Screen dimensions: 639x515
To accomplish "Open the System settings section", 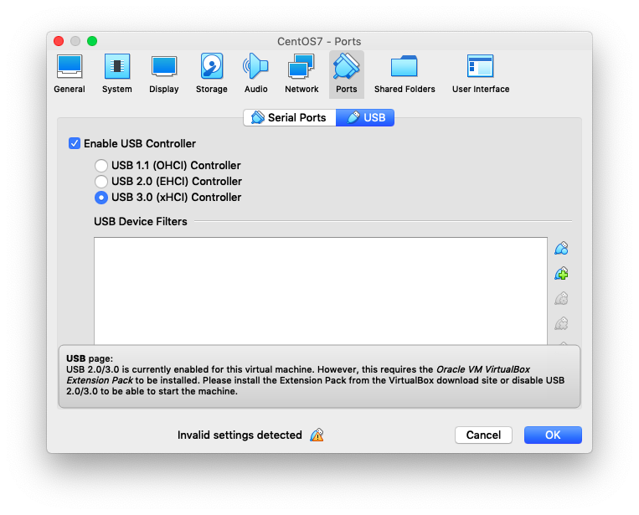I will [117, 74].
